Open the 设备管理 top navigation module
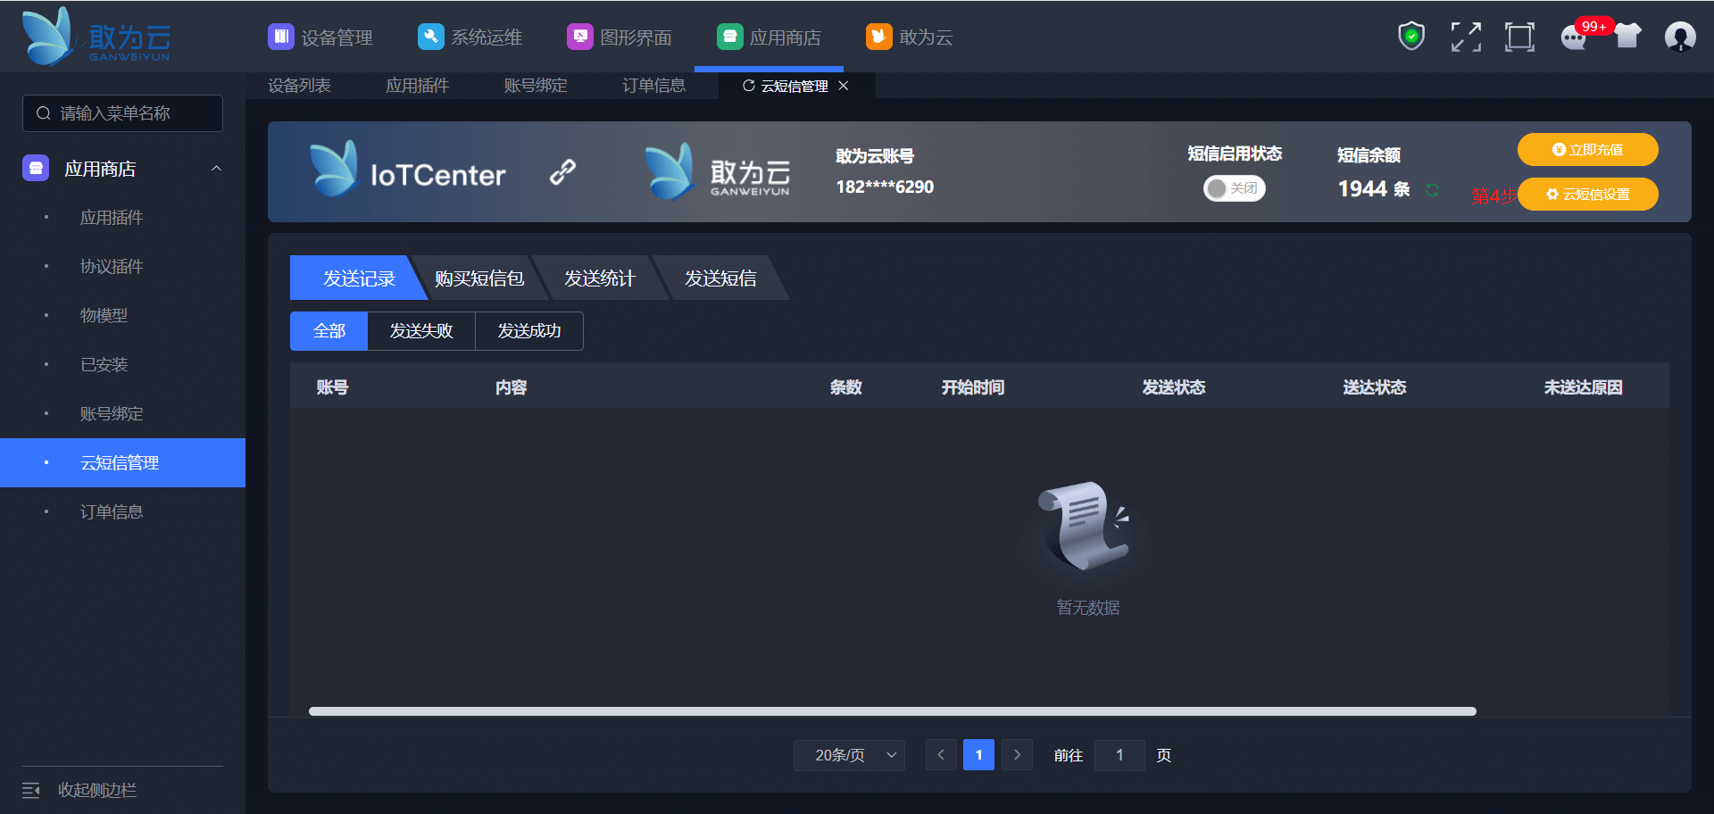The height and width of the screenshot is (814, 1714). click(x=320, y=37)
